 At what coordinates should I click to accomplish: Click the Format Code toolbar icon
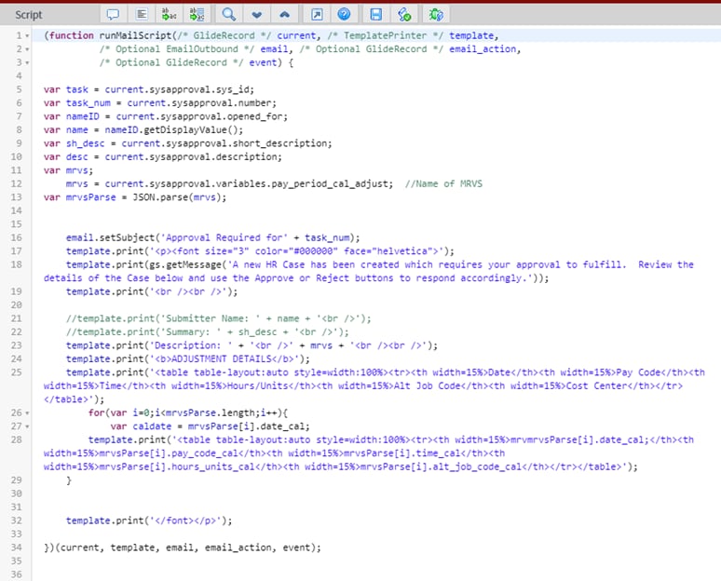pos(142,14)
